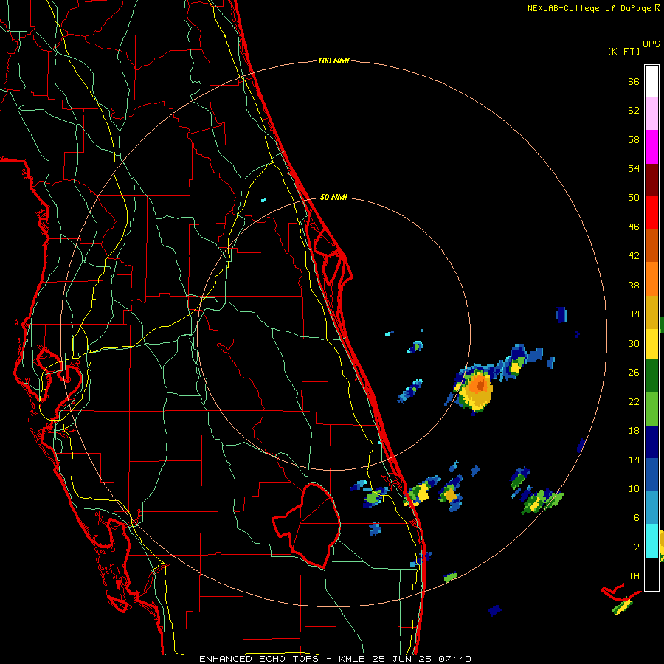Select the light green 22 kft legend swatch

coord(651,409)
